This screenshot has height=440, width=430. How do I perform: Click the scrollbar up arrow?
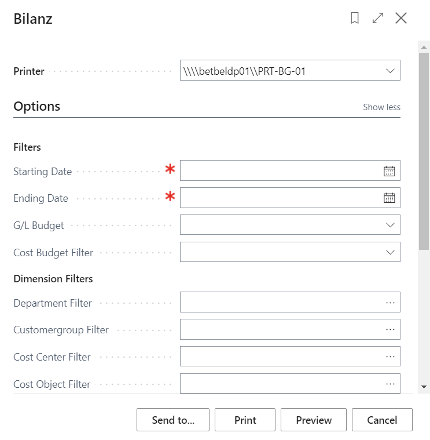click(424, 48)
